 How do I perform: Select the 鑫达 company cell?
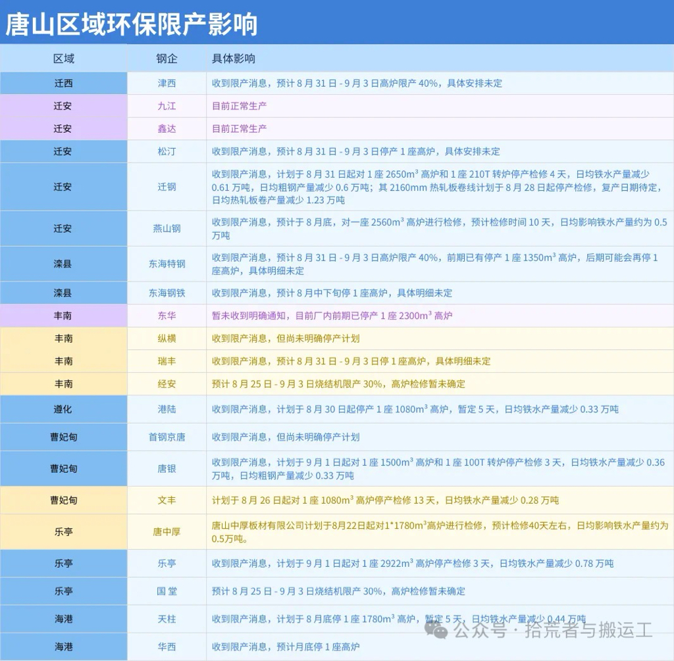click(x=167, y=129)
